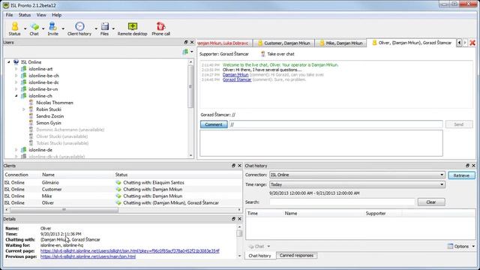The height and width of the screenshot is (270, 480).
Task: Select the Oliver, Gorazd Štamcar chat tab
Action: click(x=412, y=43)
